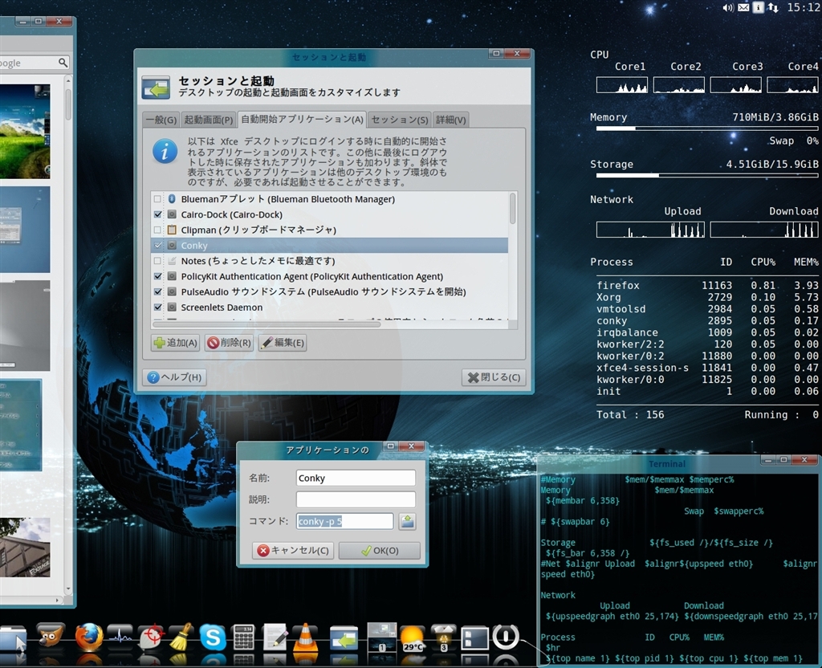Open the volume icon in system tray

728,7
